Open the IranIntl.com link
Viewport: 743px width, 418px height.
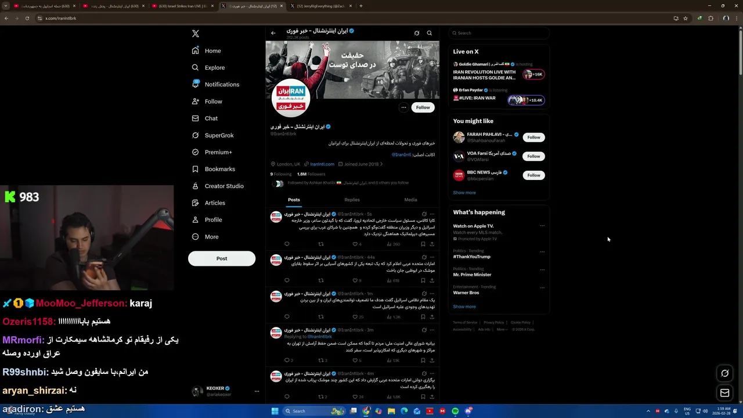(322, 164)
